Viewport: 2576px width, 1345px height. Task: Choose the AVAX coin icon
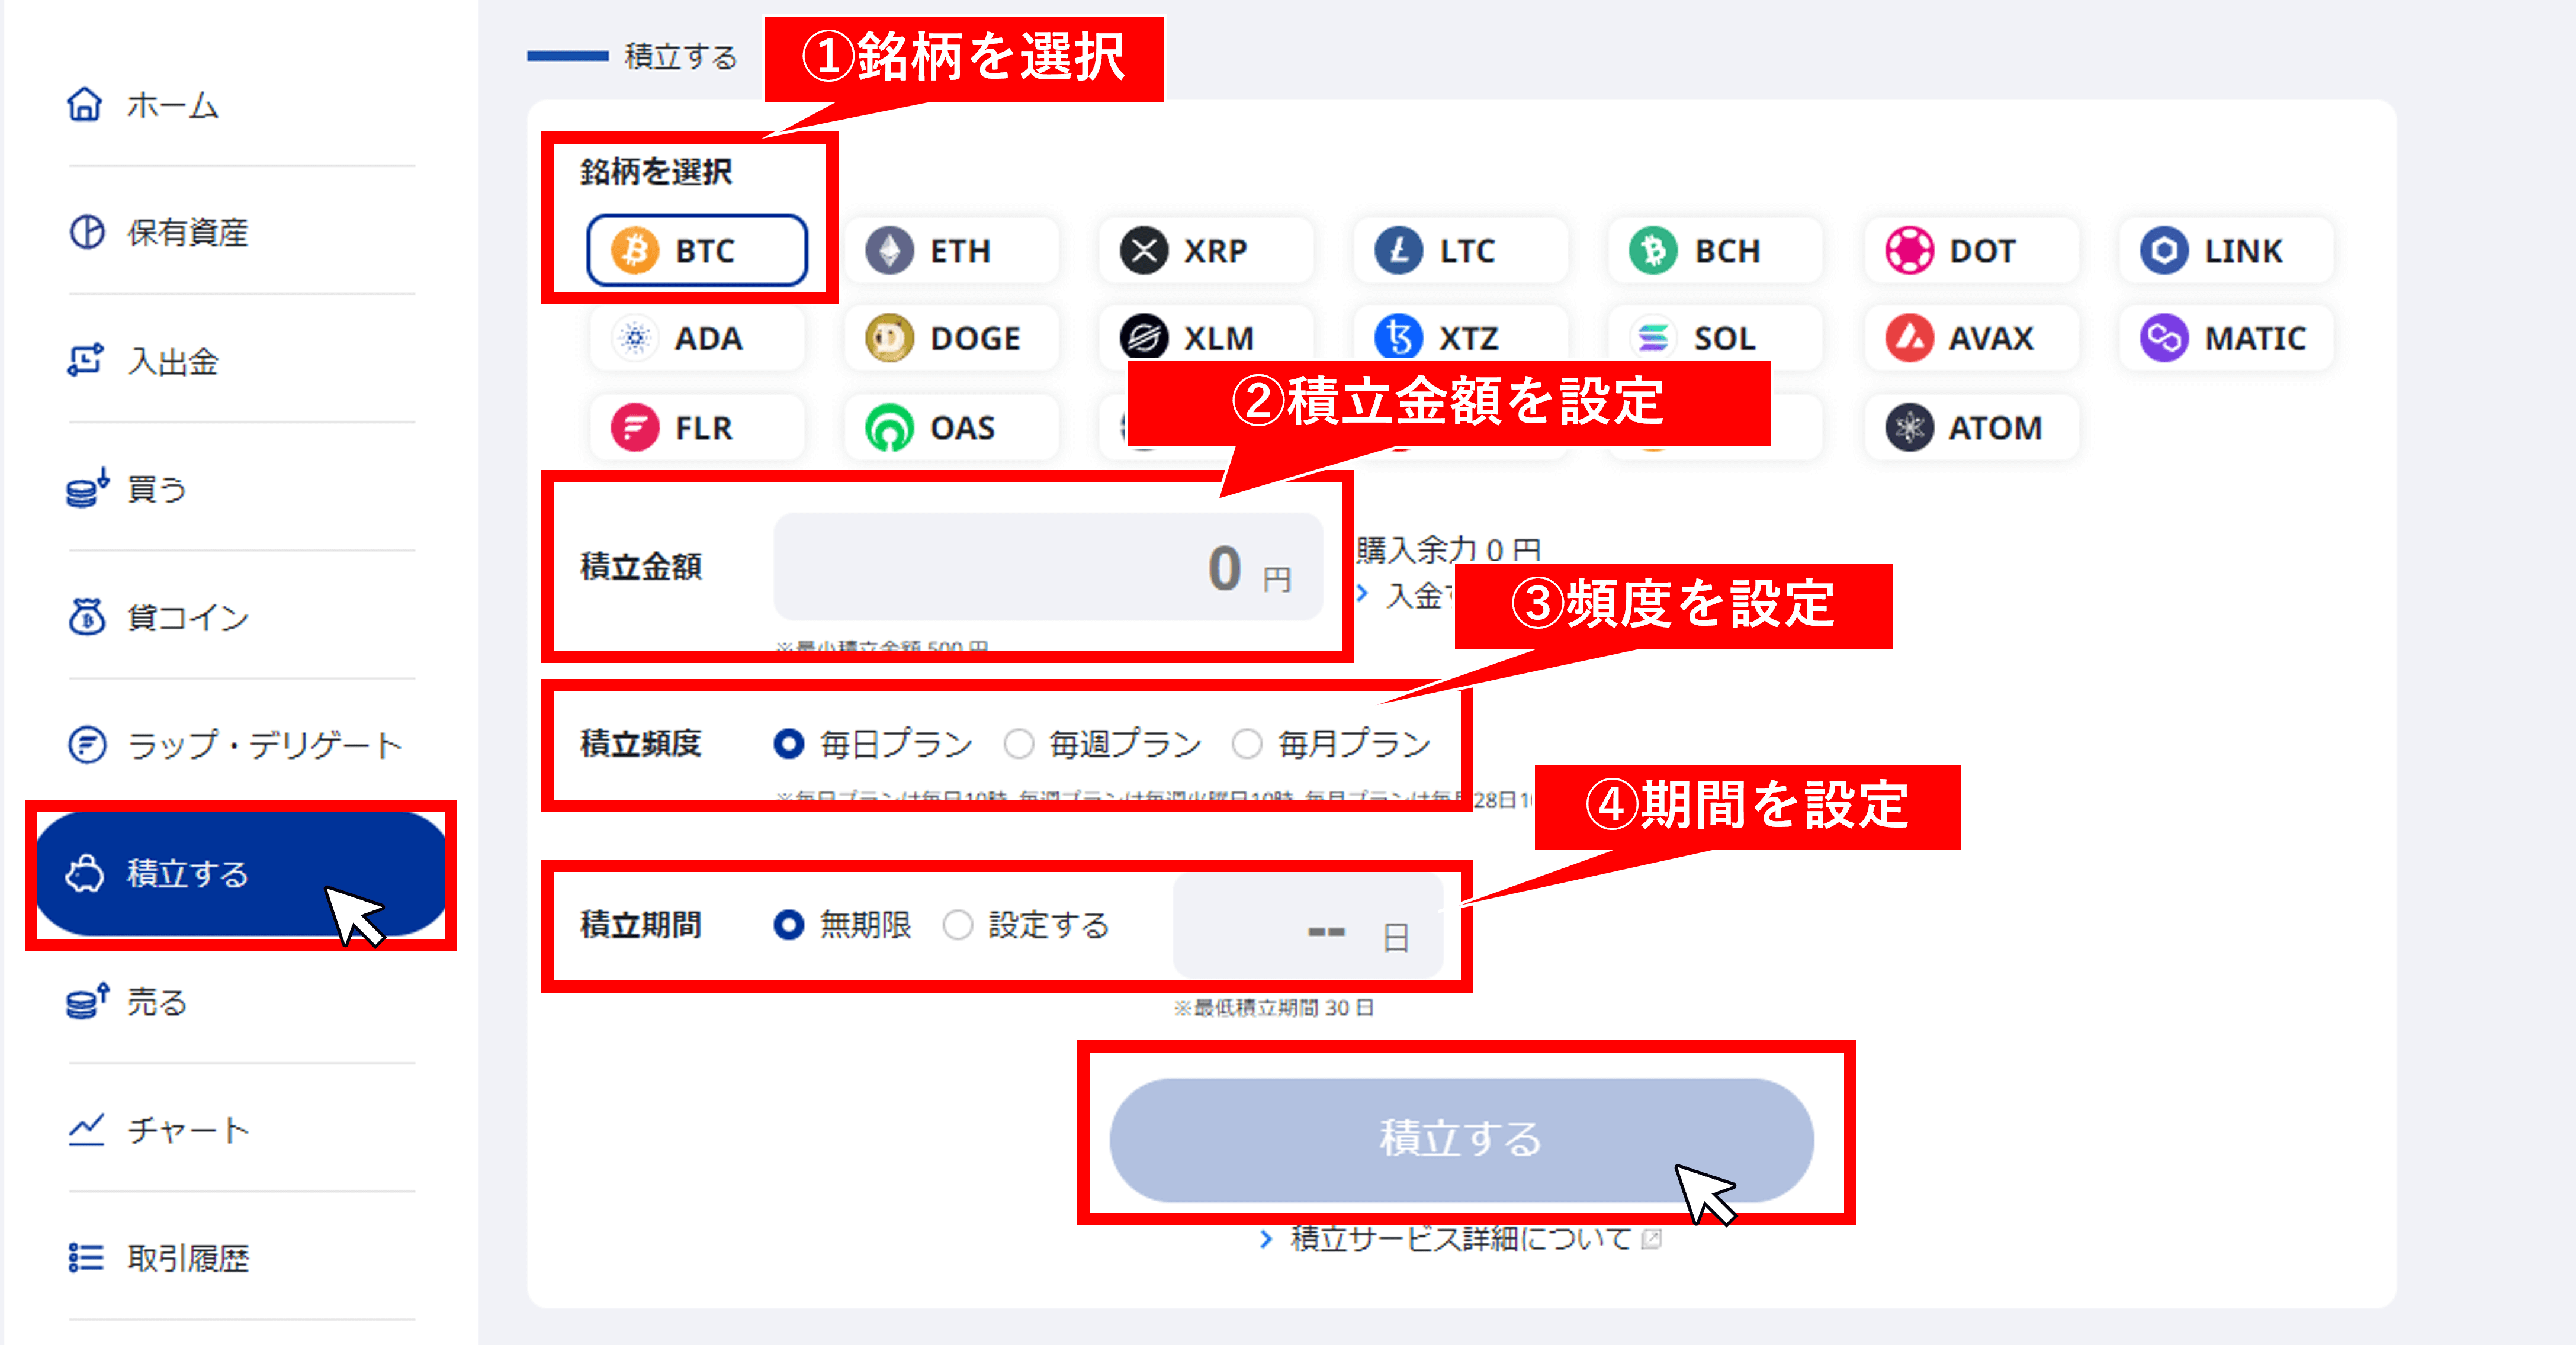tap(1909, 338)
